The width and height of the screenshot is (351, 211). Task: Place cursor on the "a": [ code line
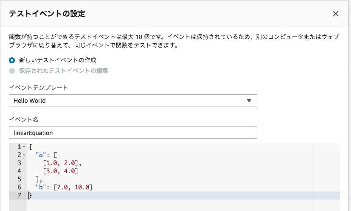(51, 155)
